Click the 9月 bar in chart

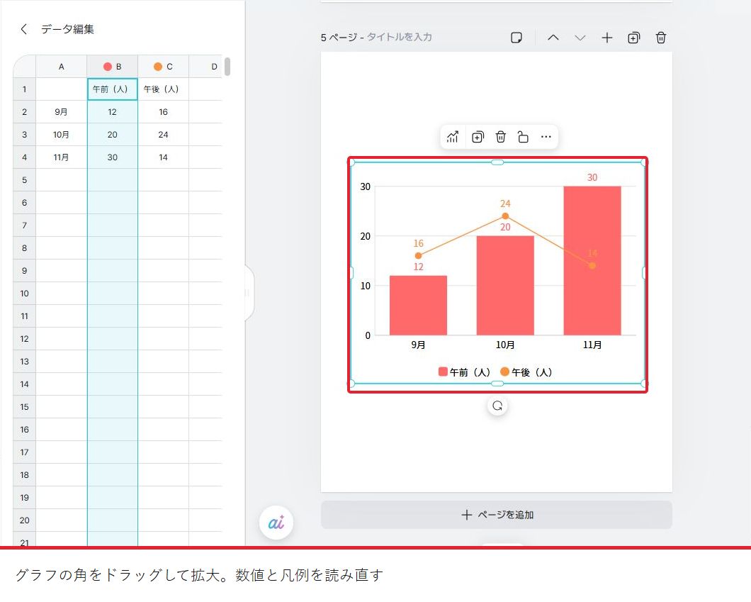[418, 306]
